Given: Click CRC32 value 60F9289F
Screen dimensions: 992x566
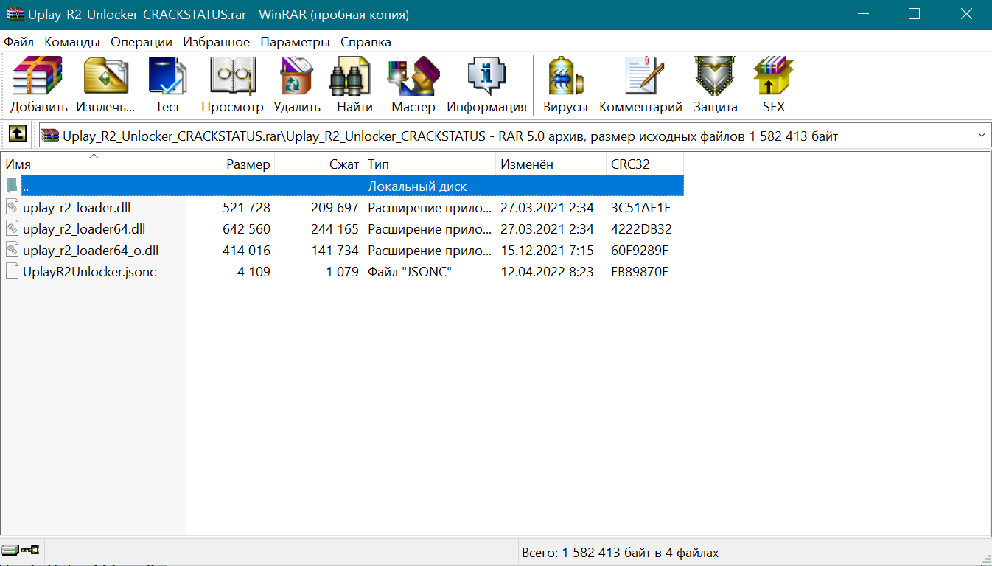Looking at the screenshot, I should pyautogui.click(x=640, y=251).
